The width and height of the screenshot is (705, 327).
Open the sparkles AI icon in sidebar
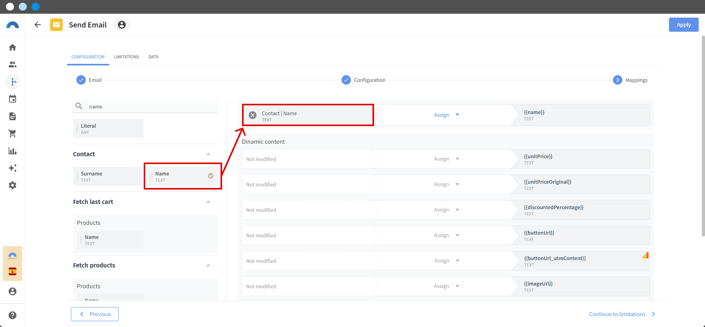point(13,168)
